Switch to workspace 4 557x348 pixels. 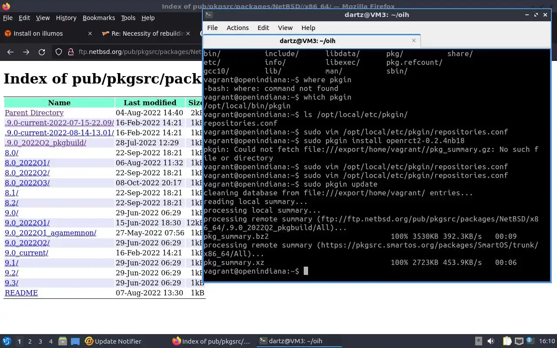pyautogui.click(x=50, y=341)
